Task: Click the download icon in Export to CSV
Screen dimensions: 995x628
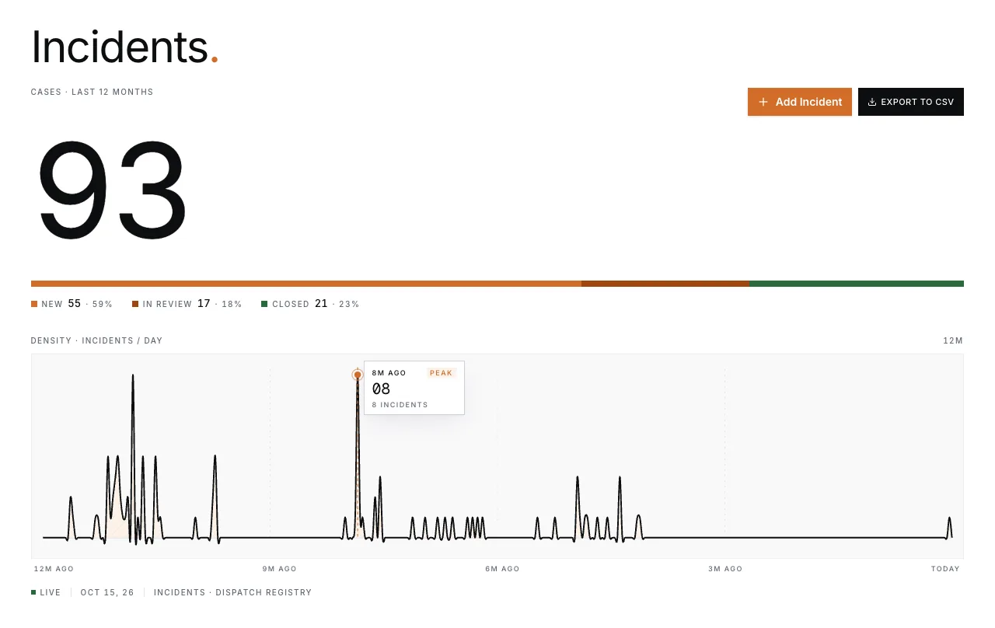Action: point(872,102)
